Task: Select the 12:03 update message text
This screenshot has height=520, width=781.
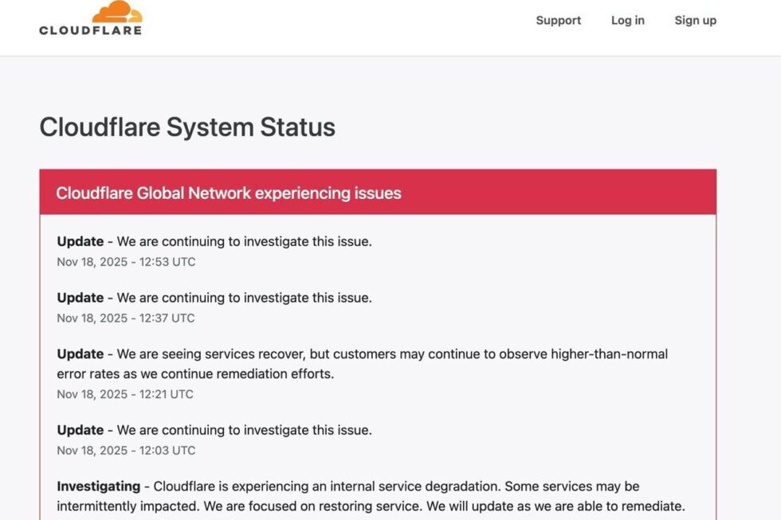Action: (x=244, y=430)
